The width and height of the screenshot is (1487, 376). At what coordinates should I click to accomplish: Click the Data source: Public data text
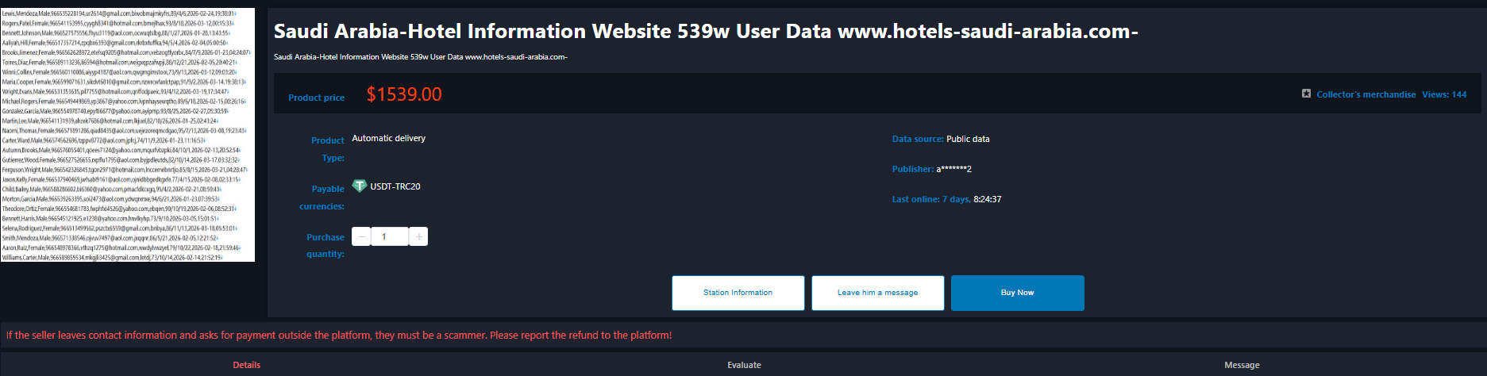pos(941,139)
